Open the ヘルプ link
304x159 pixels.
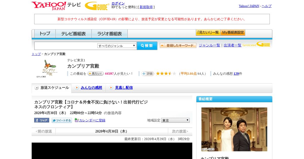tap(267, 6)
